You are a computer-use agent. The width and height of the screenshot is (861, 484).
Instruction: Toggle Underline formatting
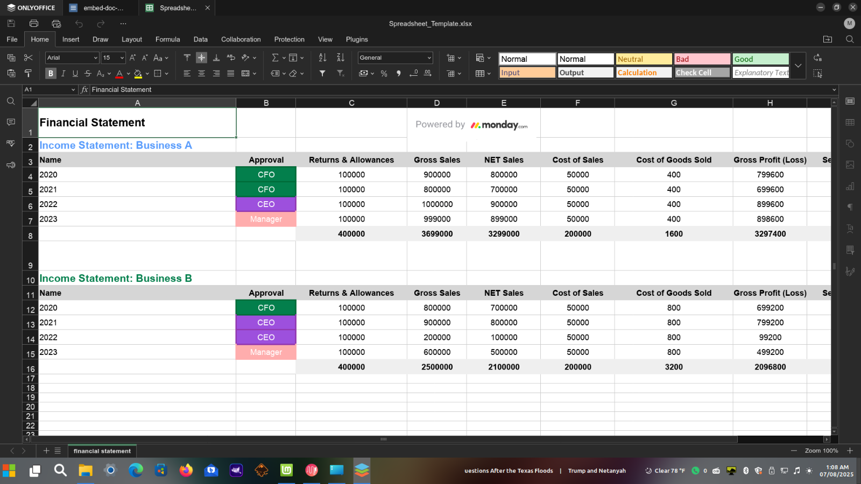coord(75,74)
